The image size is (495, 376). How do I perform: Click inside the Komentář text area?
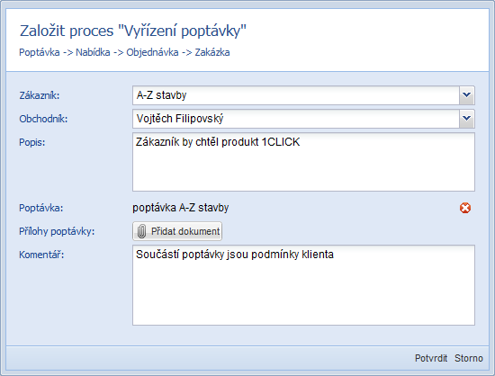303,285
